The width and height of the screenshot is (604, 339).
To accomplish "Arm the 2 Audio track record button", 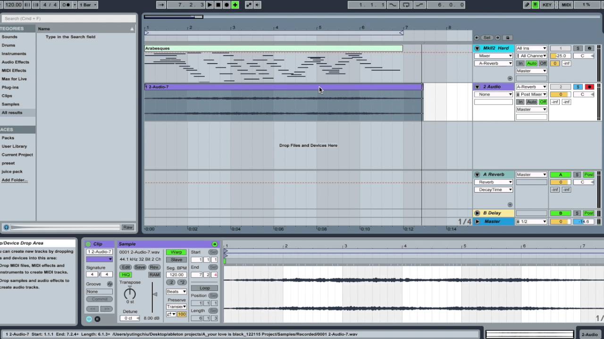I will [x=589, y=87].
